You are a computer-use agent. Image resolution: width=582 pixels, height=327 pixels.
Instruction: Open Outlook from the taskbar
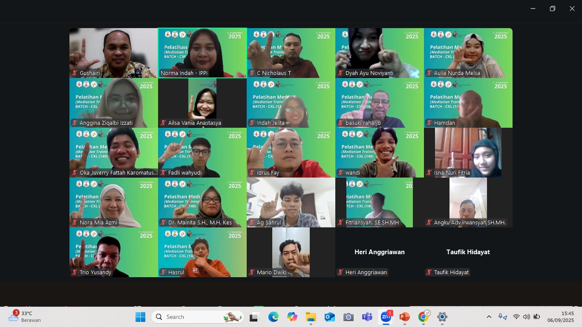(x=329, y=317)
